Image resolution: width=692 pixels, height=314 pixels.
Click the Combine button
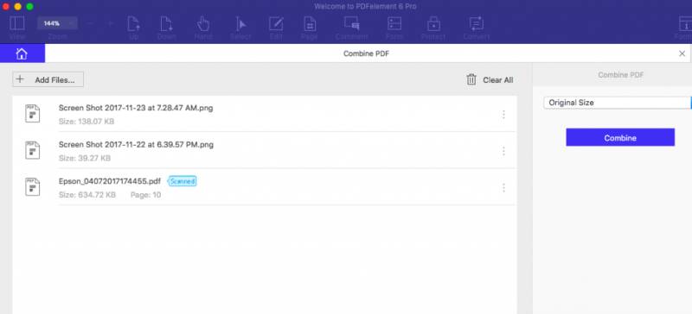620,137
